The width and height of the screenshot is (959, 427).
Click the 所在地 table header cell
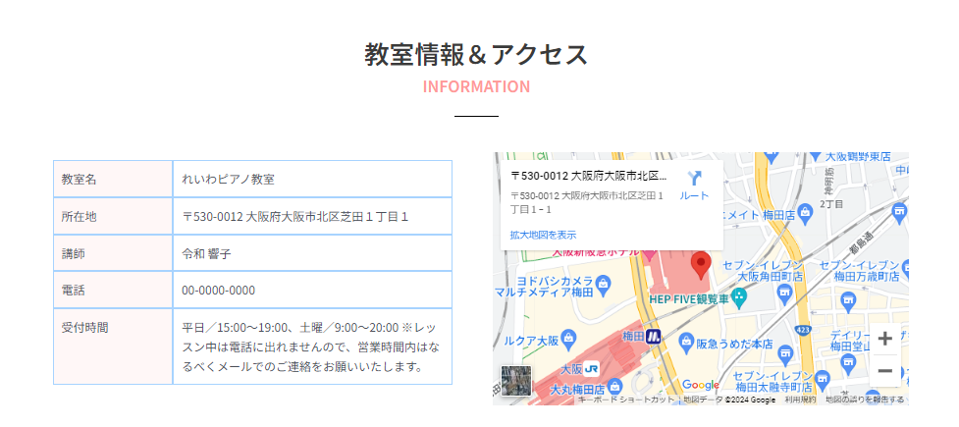click(113, 217)
